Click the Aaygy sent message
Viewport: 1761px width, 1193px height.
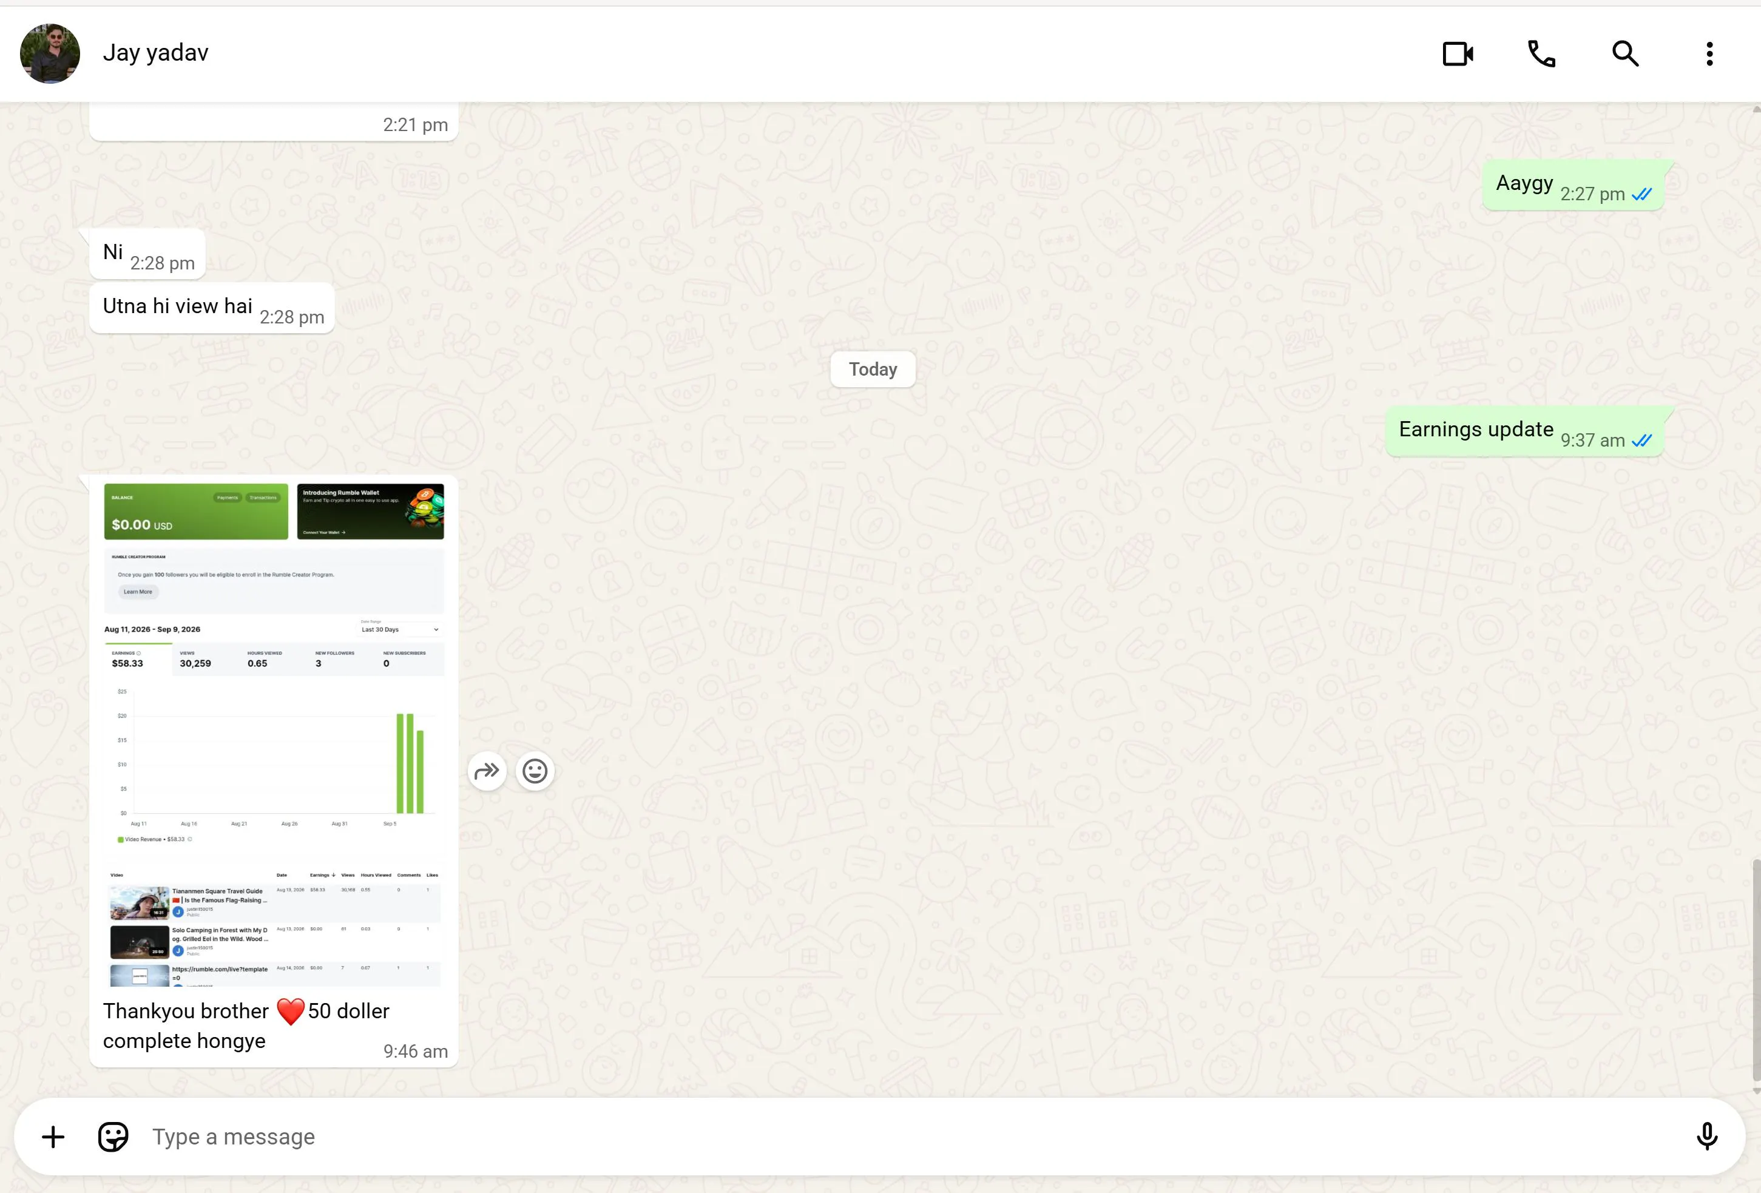pos(1573,185)
